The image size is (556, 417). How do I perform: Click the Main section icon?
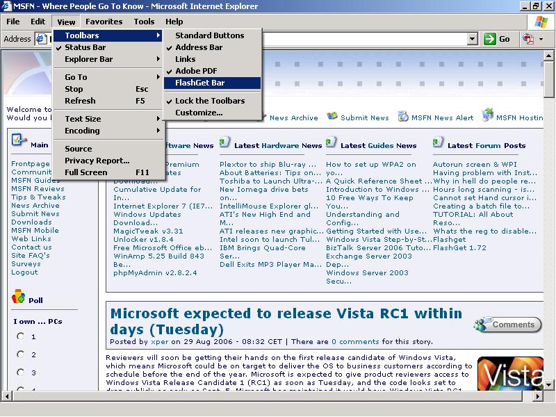click(19, 140)
